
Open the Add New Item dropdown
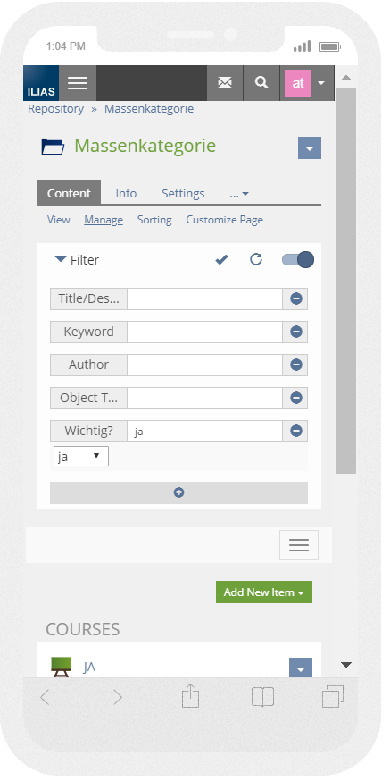click(x=264, y=592)
